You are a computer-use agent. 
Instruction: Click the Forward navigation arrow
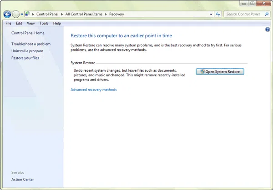click(15, 14)
